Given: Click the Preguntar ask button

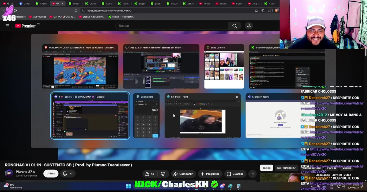Looking at the screenshot, I should [x=210, y=174].
